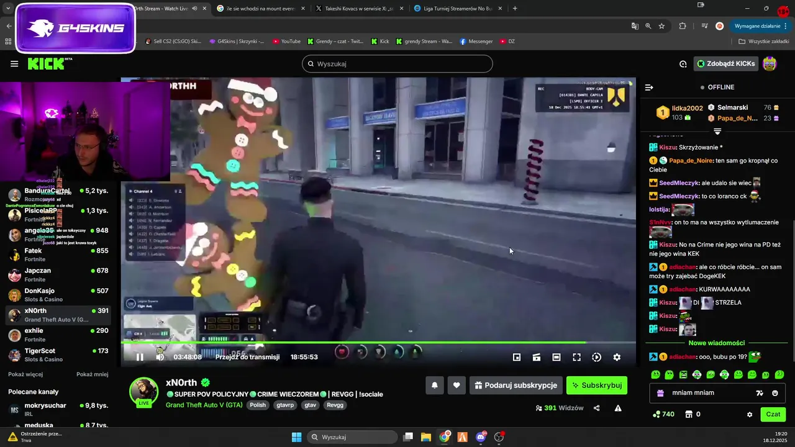Screen dimensions: 795x447
Task: Open the browser extensions puzzle icon
Action: (683, 26)
